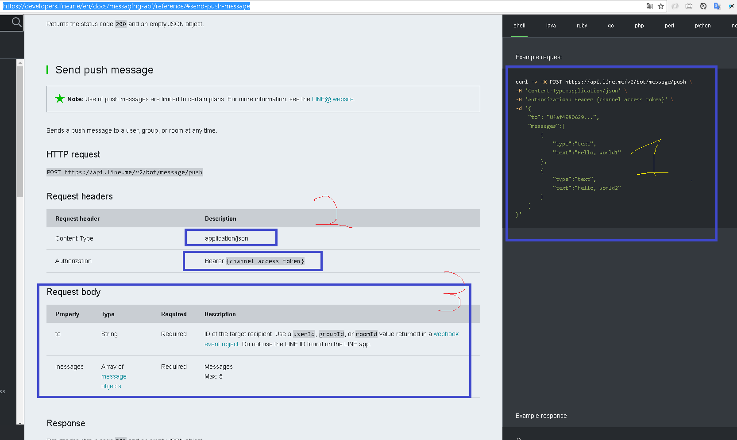Click the browser address bar URL
The height and width of the screenshot is (440, 737).
[x=310, y=6]
